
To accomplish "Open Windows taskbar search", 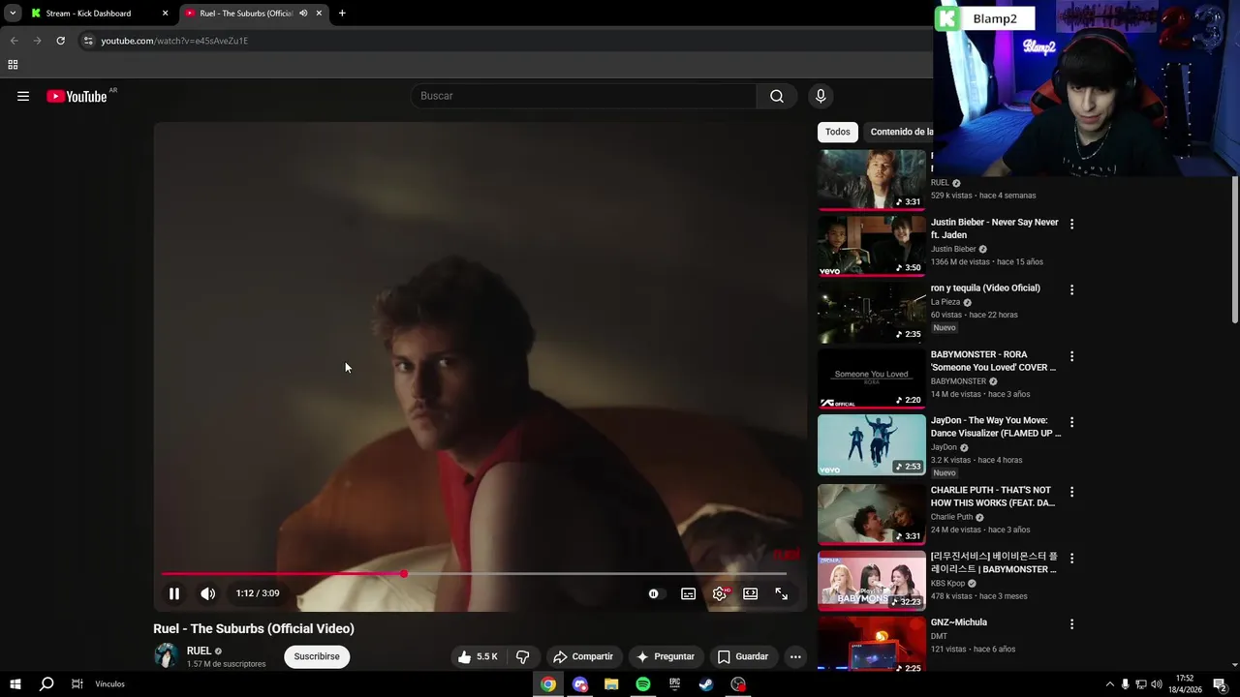I will click(x=46, y=684).
